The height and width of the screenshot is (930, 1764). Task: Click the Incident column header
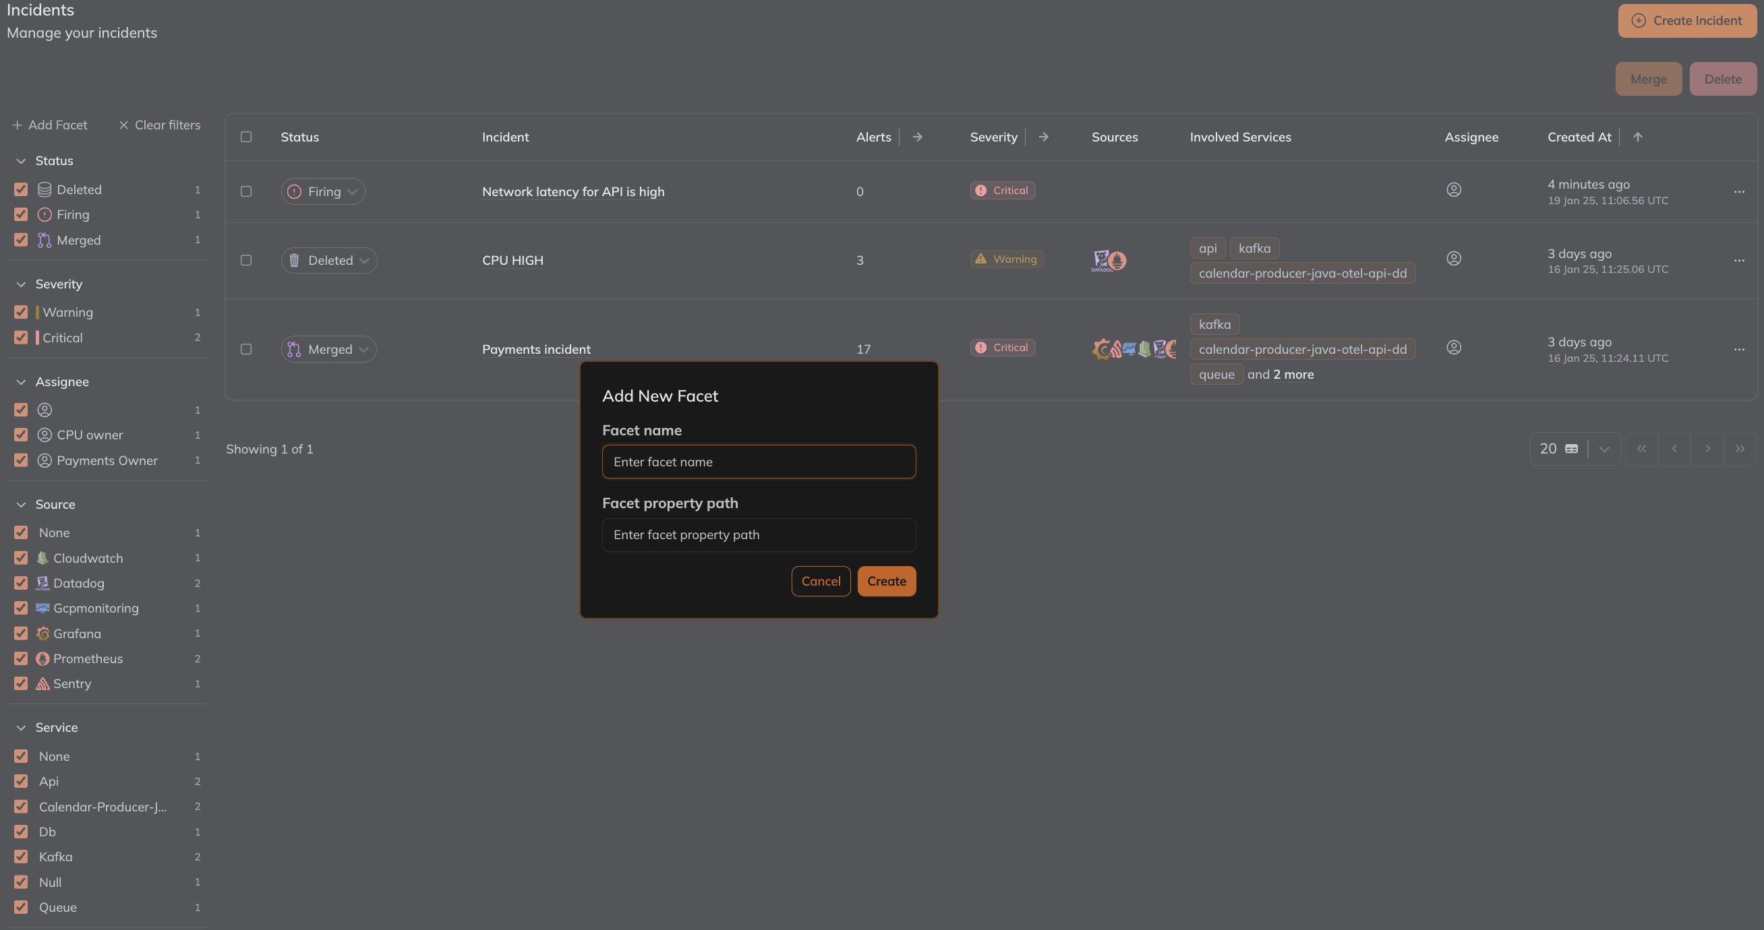click(505, 137)
